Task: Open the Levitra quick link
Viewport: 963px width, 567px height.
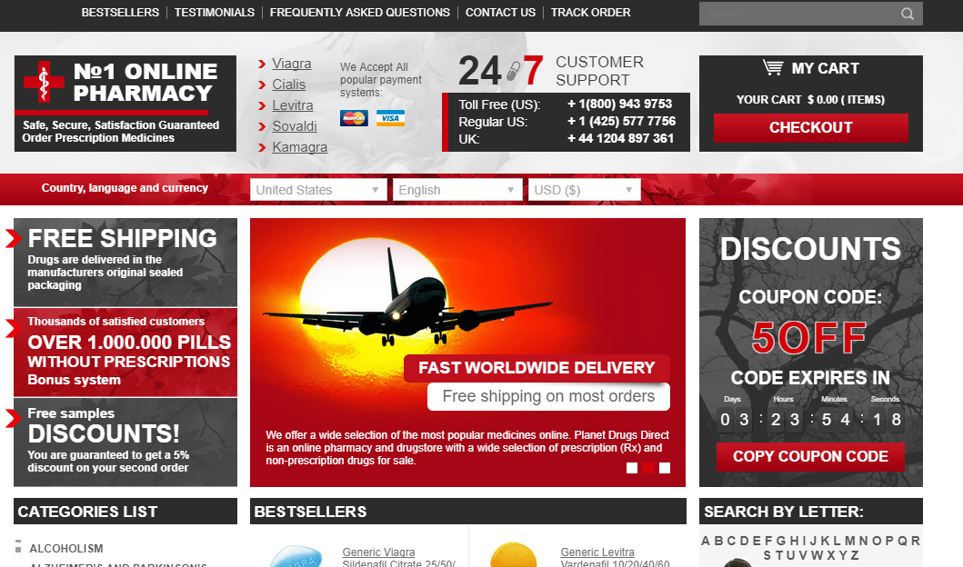Action: coord(292,105)
